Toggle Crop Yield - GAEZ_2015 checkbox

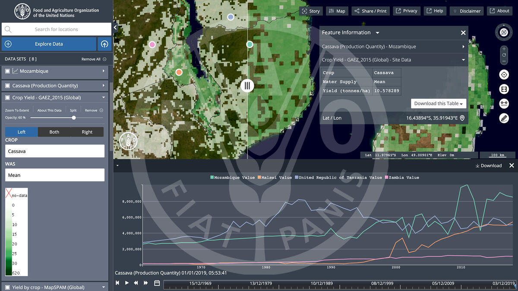(7, 97)
